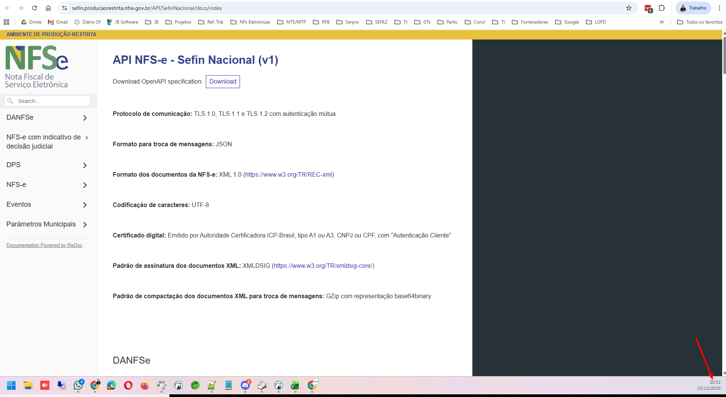Click the sidebar Search field
The height and width of the screenshot is (397, 726).
(x=51, y=101)
